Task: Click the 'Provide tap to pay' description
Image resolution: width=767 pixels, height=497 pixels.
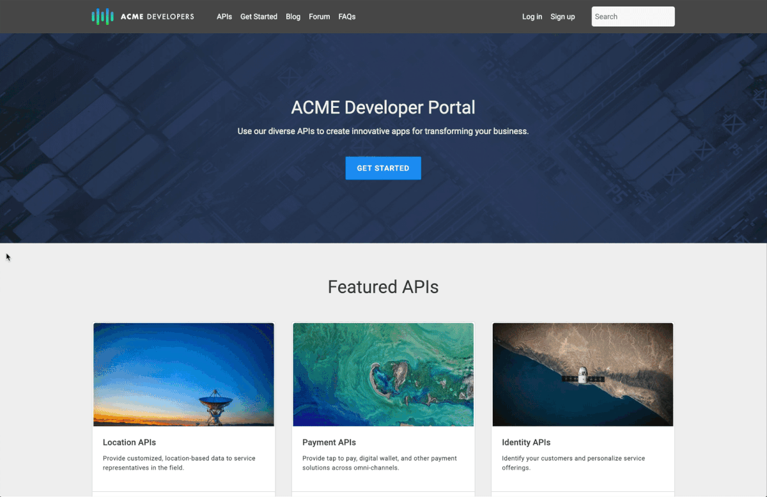Action: tap(380, 463)
